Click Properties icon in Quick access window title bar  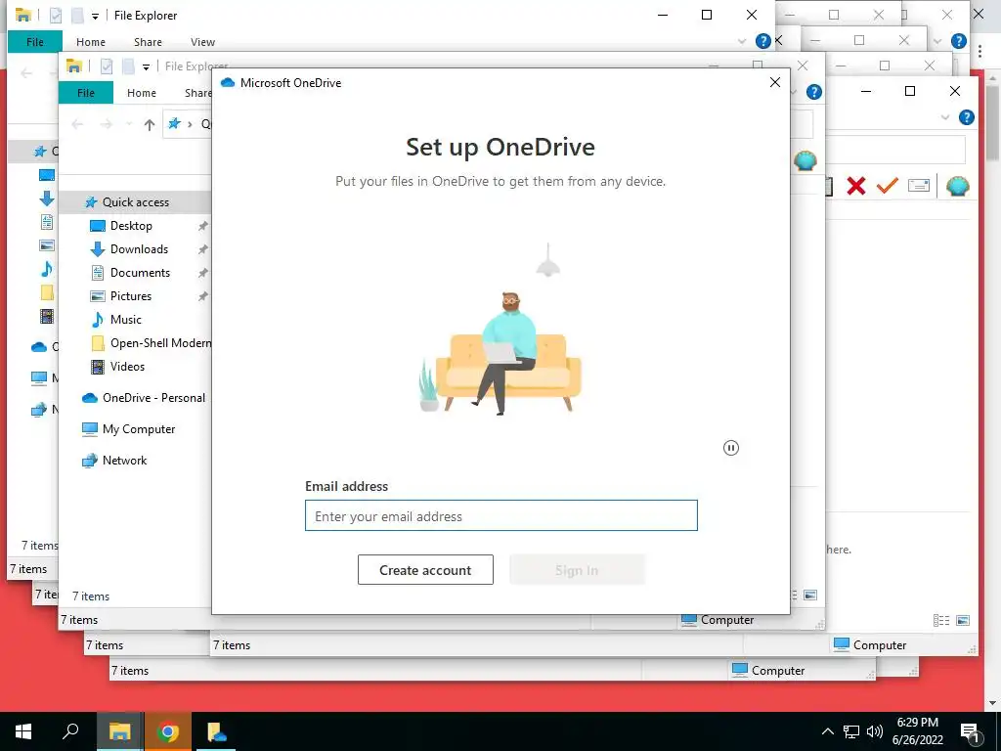[107, 66]
